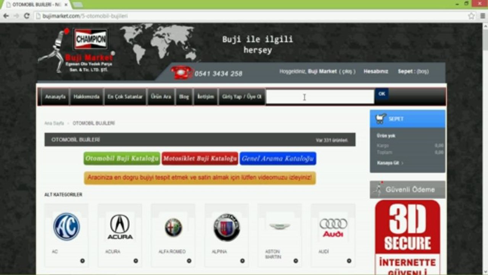Open Genel Arama Kataloğu blue button
Image resolution: width=488 pixels, height=275 pixels.
pos(278,159)
